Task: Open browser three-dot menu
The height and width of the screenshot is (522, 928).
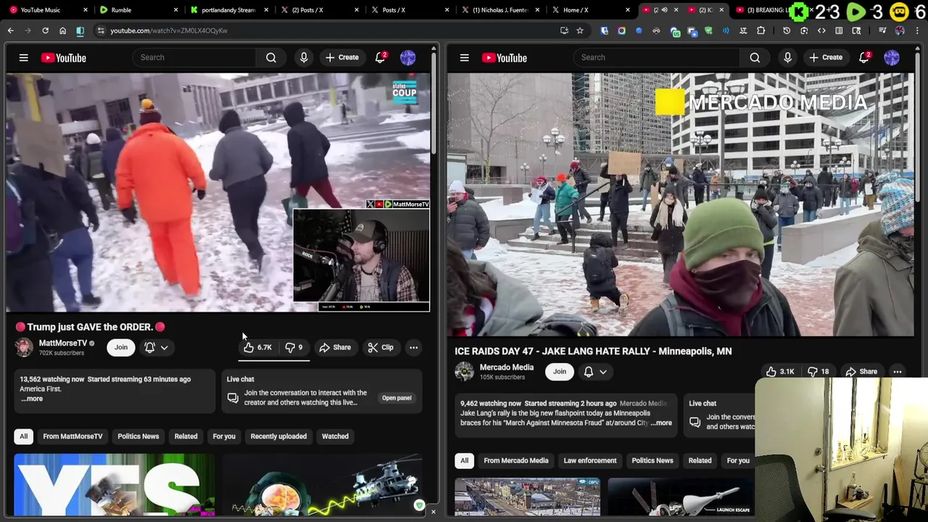Action: [917, 30]
